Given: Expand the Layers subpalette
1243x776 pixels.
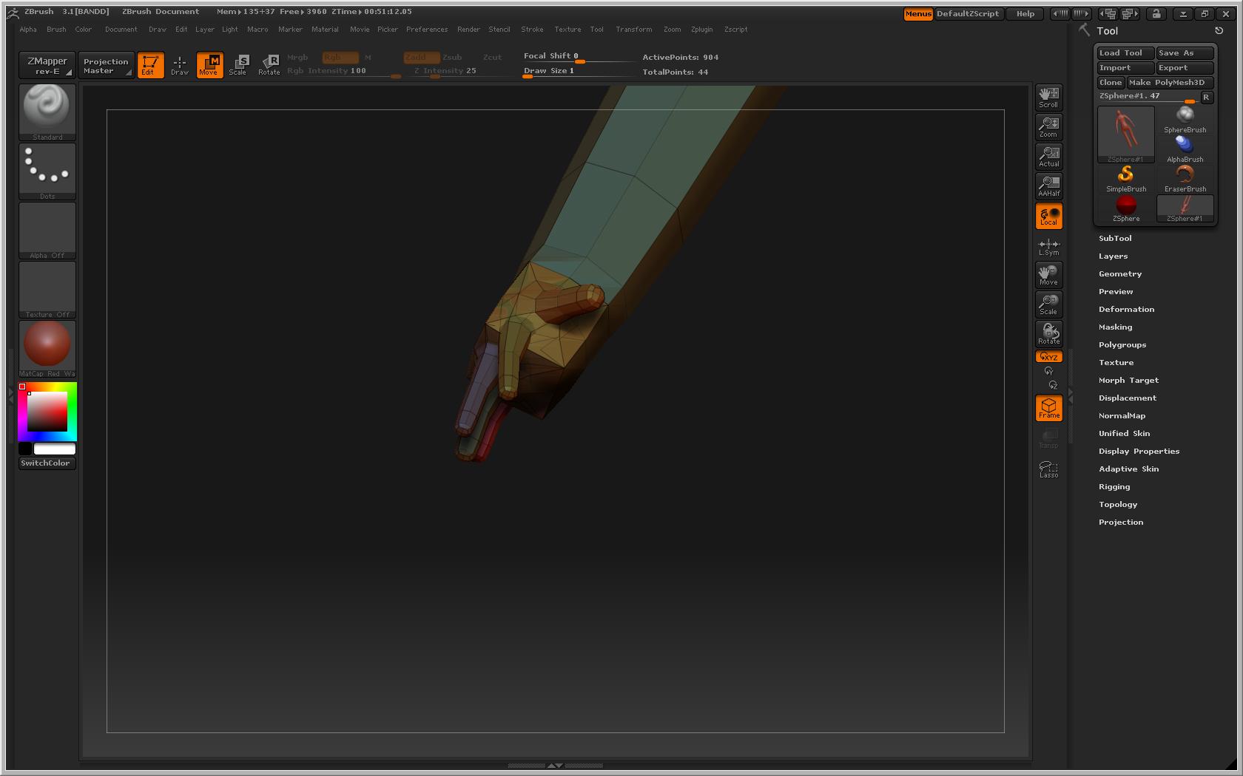Looking at the screenshot, I should (1113, 256).
